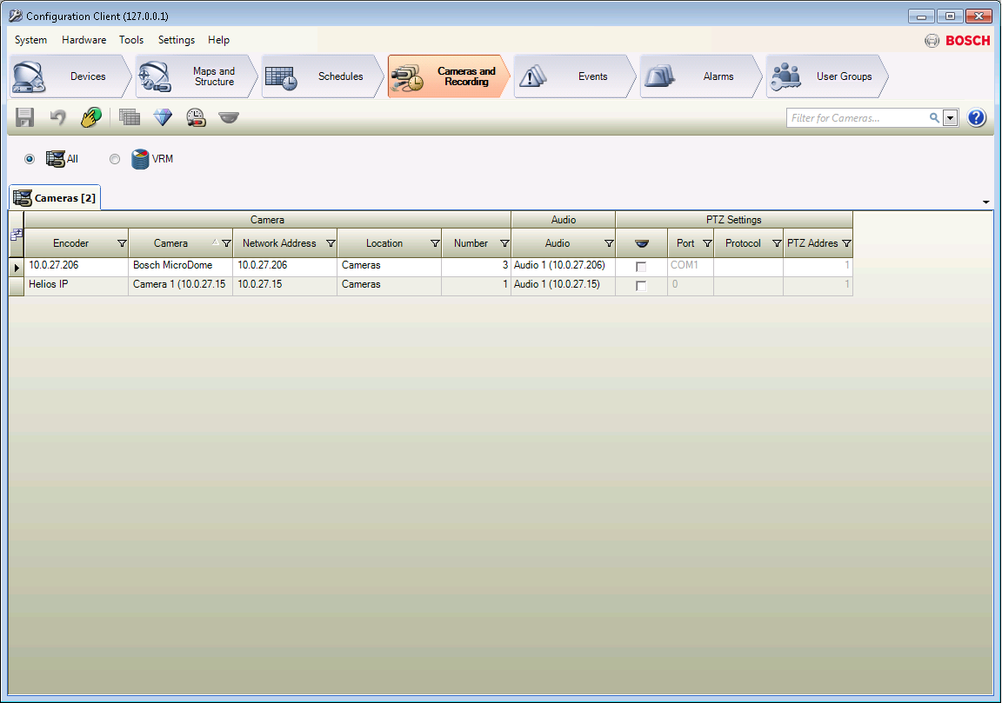Click the Save floppy disk icon
Viewport: 1002px width, 703px height.
24,117
